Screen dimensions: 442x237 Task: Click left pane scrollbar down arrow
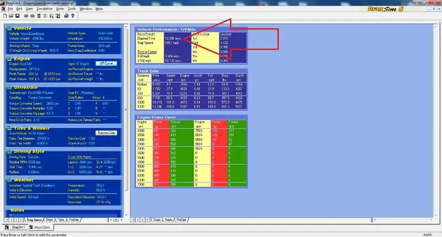[126, 215]
